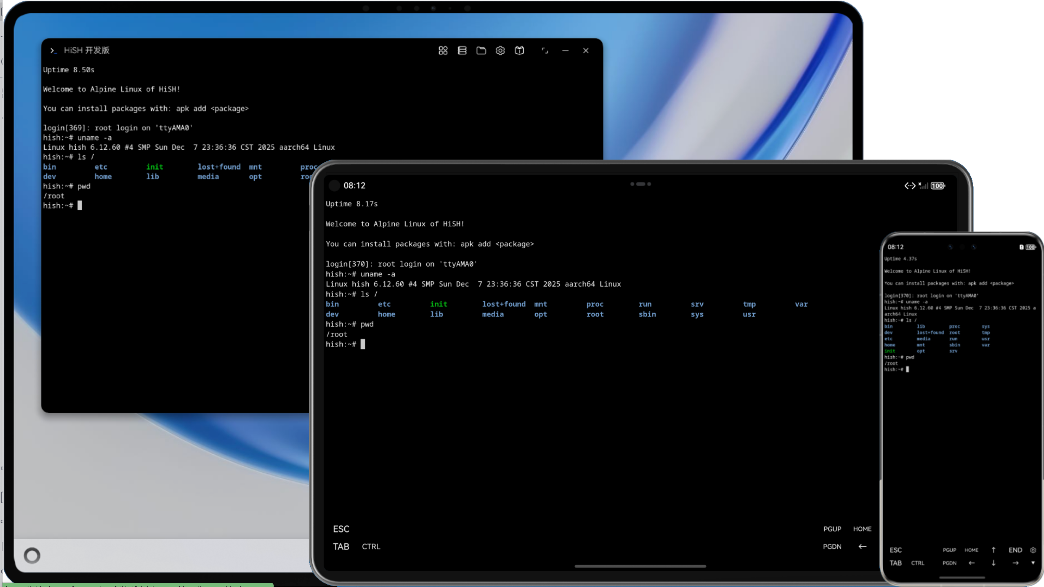
Task: Tap ESC key on phone keyboard bar
Action: pos(896,550)
